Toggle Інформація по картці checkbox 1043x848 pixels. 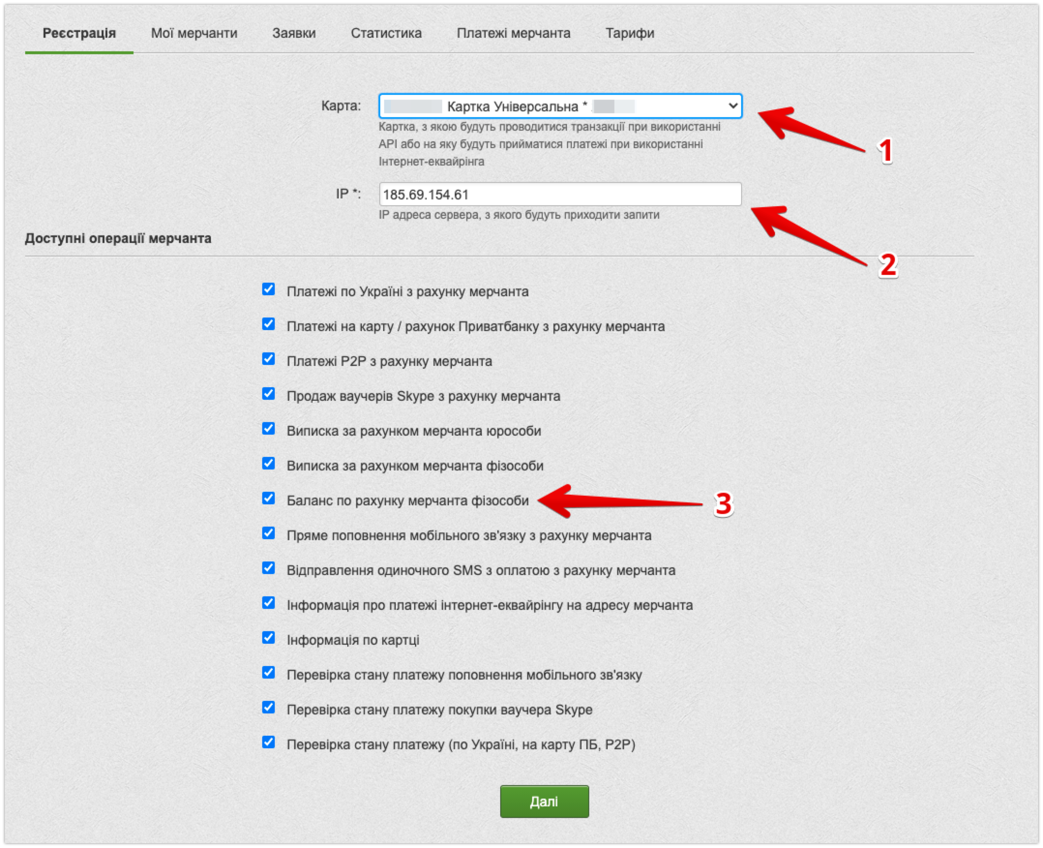[268, 637]
